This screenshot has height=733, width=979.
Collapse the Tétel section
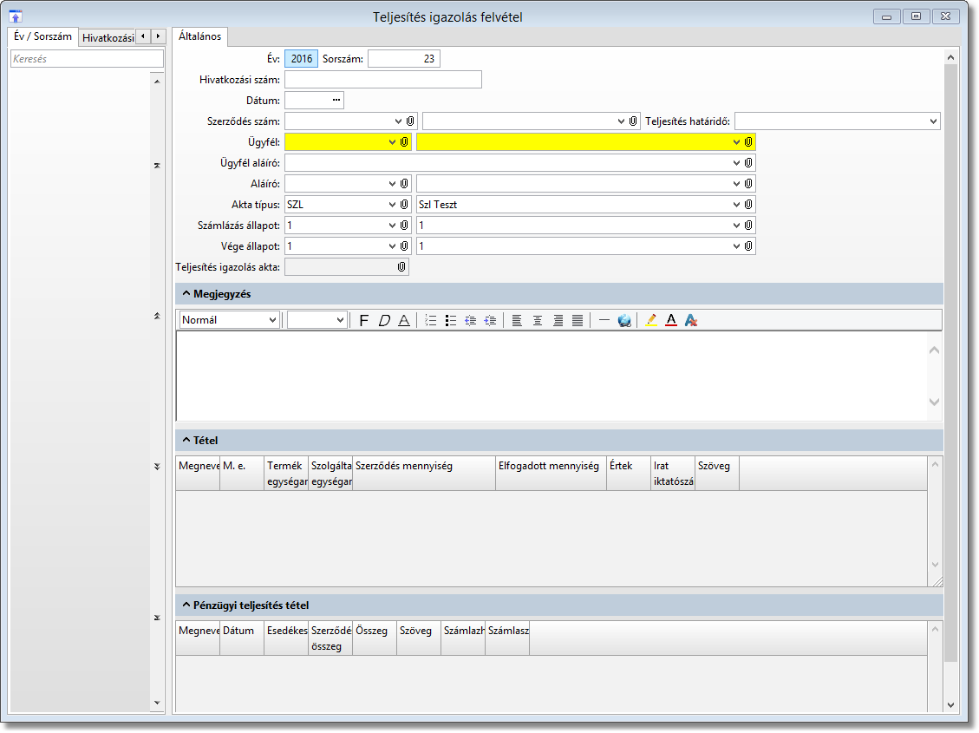pos(186,441)
